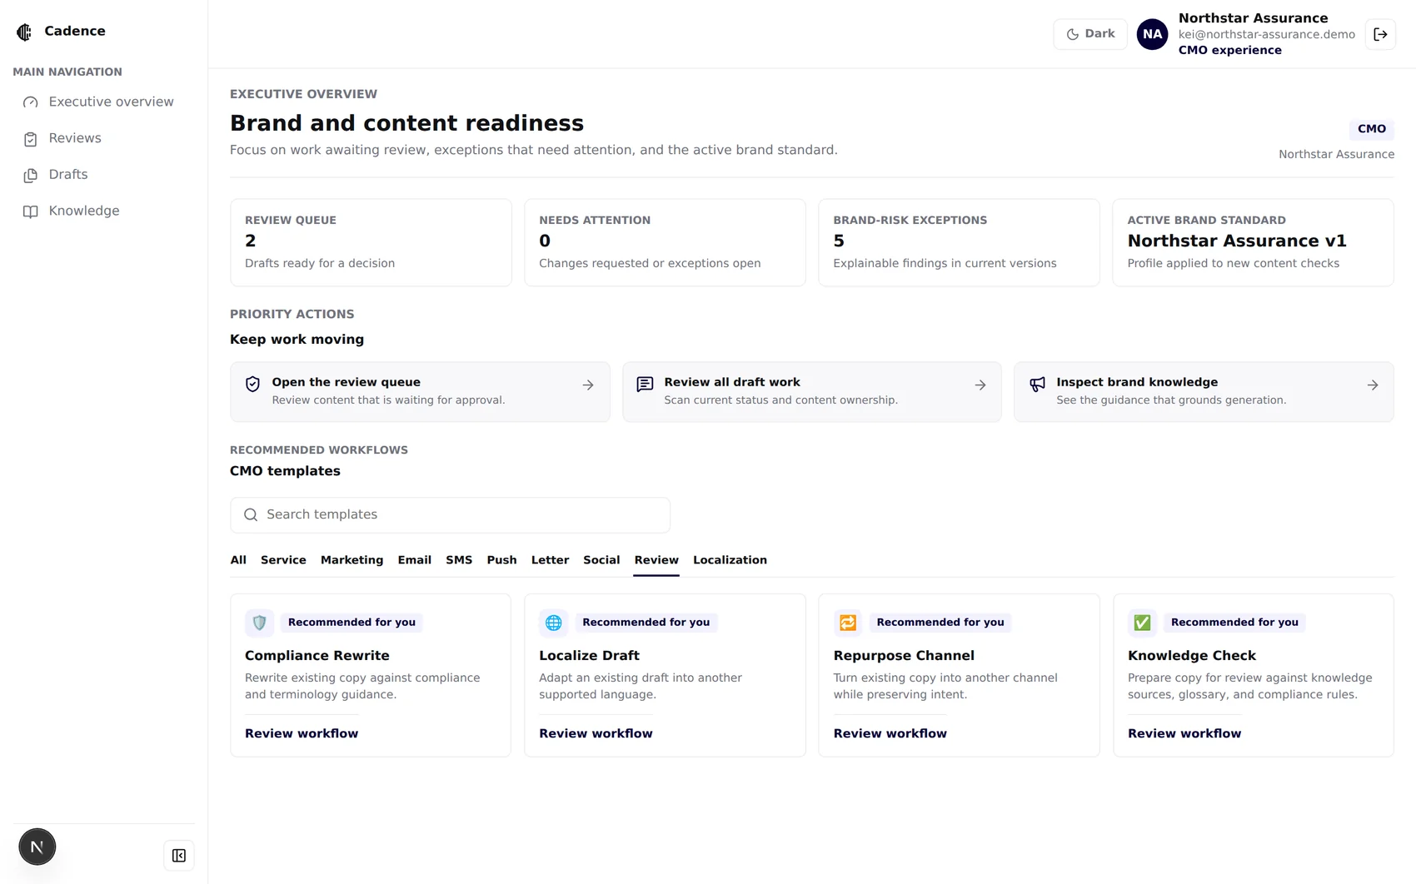Select the Letter tab
1416x884 pixels.
tap(550, 560)
